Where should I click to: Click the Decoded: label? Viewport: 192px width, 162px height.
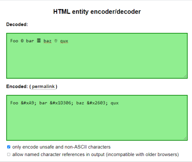(x=17, y=24)
